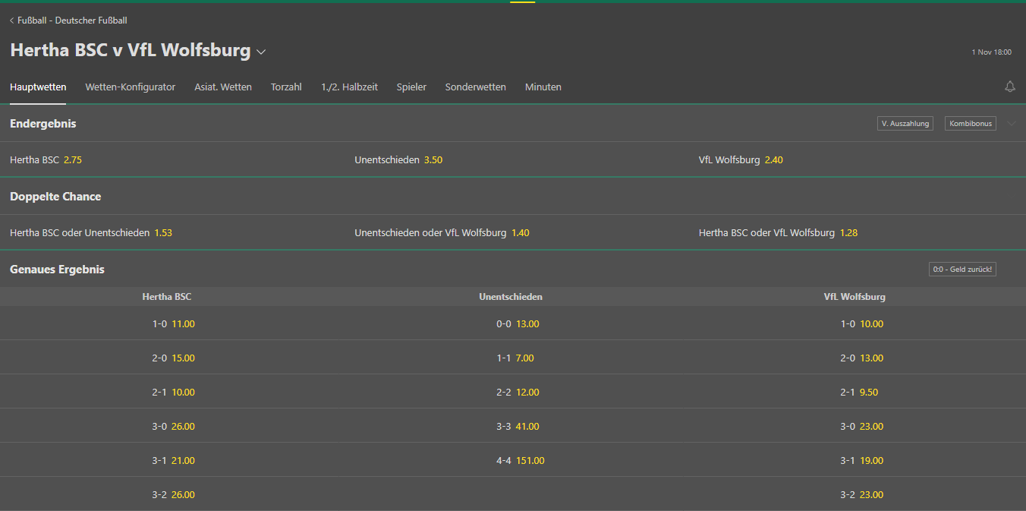Screen dimensions: 1026x511
Task: Click the 1 Nov 18:00 match time
Action: (991, 52)
